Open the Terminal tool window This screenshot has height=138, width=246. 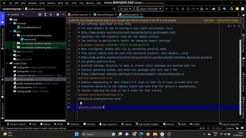click(x=89, y=124)
